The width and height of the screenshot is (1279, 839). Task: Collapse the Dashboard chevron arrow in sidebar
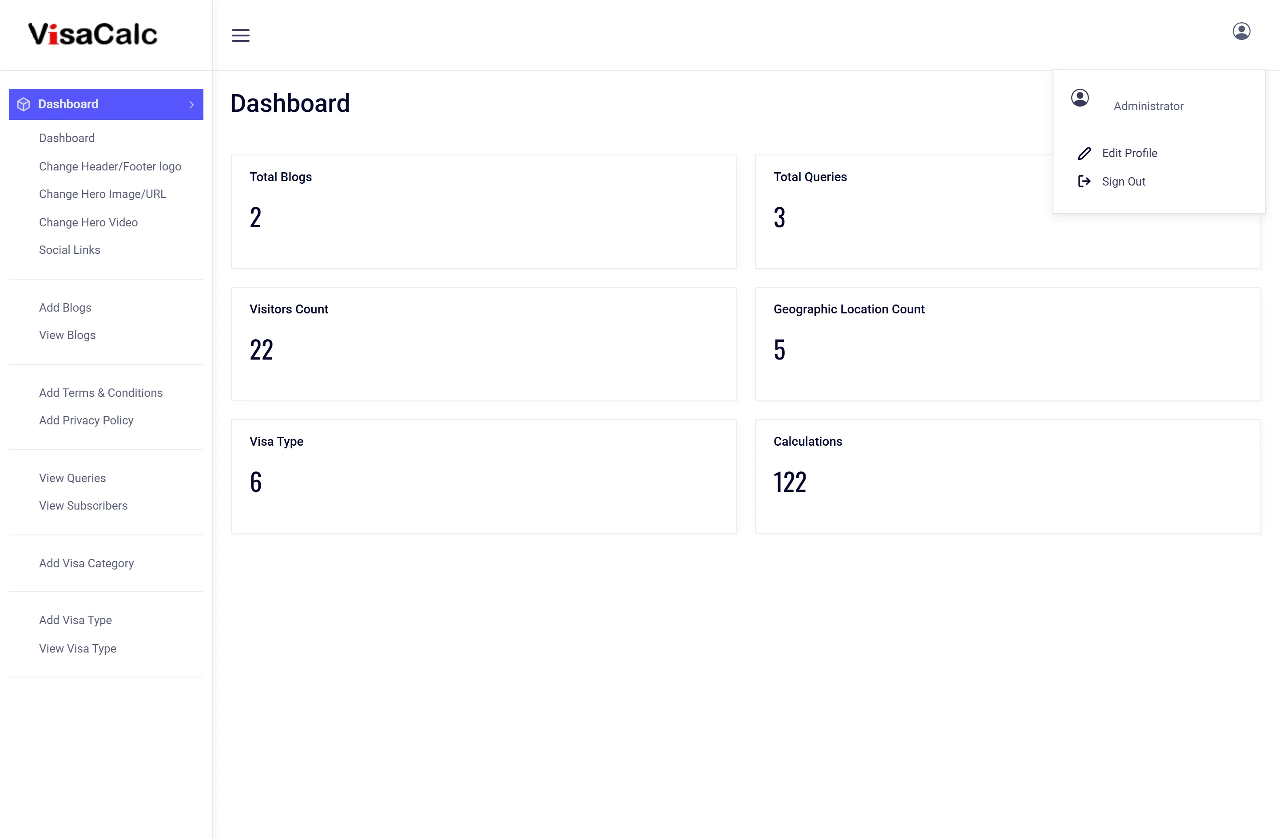191,105
